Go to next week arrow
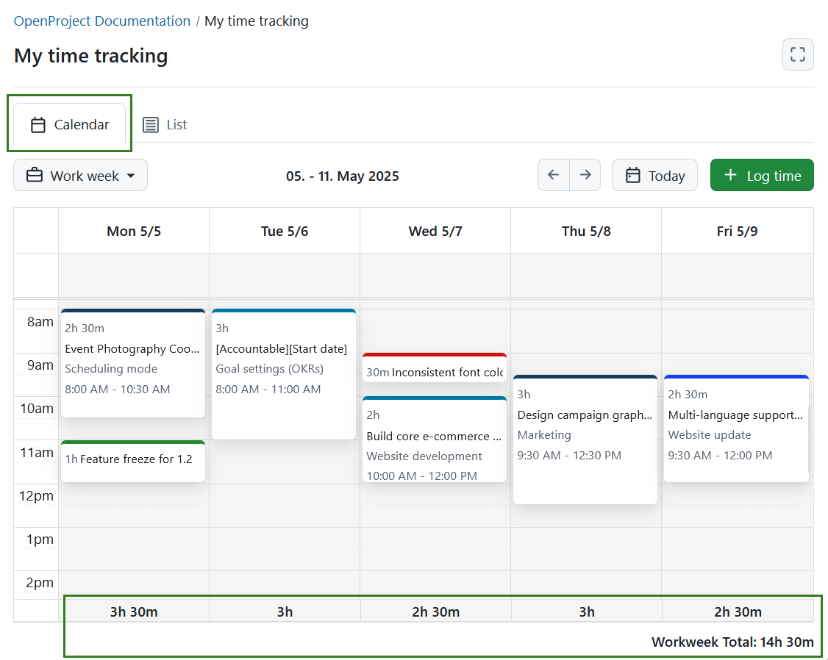The width and height of the screenshot is (828, 660). 585,175
